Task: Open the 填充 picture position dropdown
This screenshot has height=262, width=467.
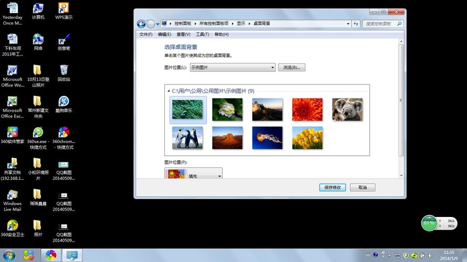Action: click(x=193, y=173)
